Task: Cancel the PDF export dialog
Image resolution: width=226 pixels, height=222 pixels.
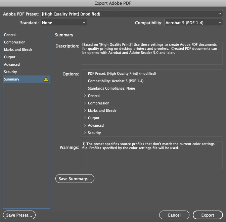Action: [174, 215]
